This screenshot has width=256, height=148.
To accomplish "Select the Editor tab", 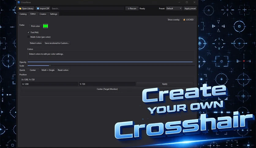I will point(33,14).
